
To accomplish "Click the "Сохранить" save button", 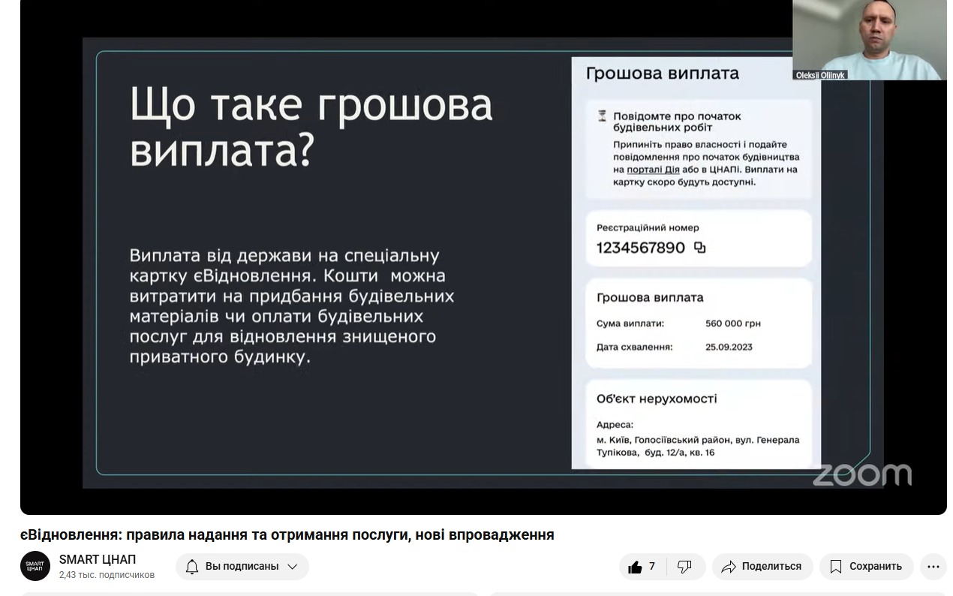I will coord(867,567).
